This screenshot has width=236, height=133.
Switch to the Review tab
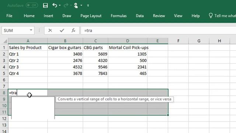[x=159, y=16]
